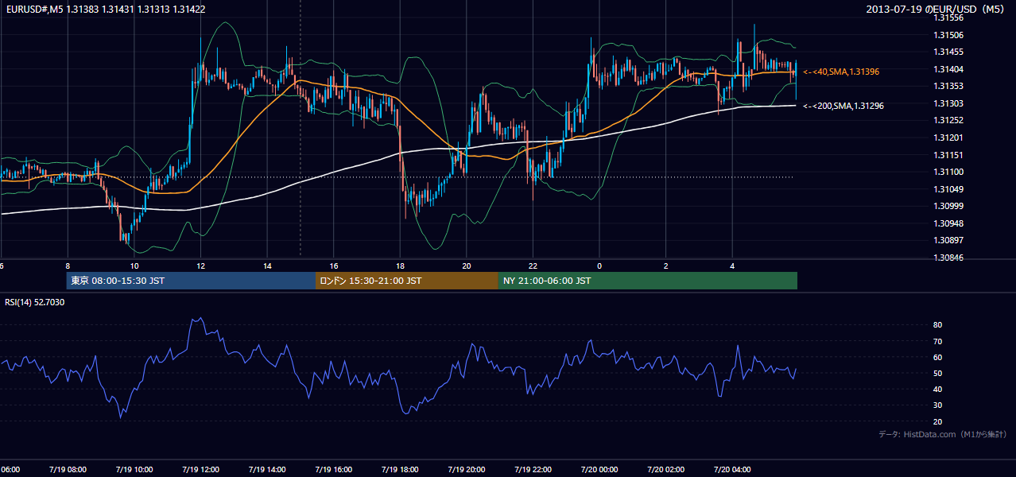The image size is (1016, 477).
Task: Open the HistData.com data source credit
Action: (942, 434)
